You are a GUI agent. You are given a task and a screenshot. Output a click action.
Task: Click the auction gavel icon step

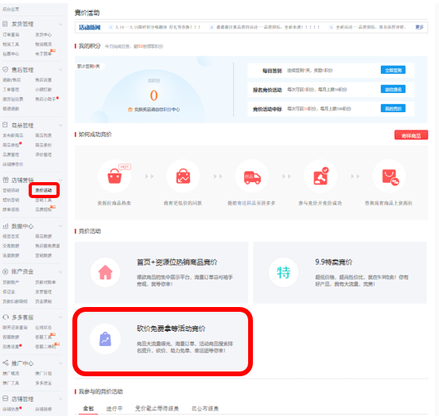(x=321, y=176)
